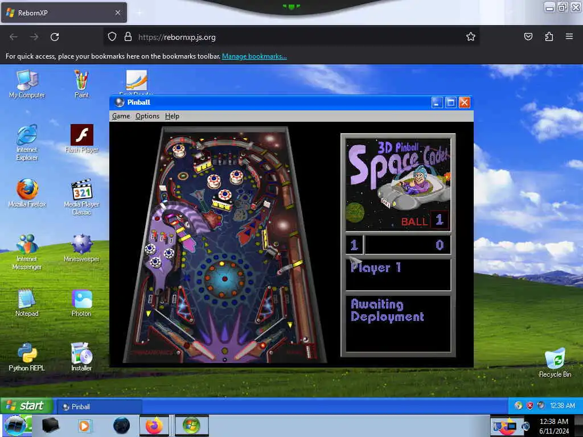Viewport: 583px width, 437px height.
Task: Select the Internet Explorer desktop icon
Action: click(x=27, y=143)
